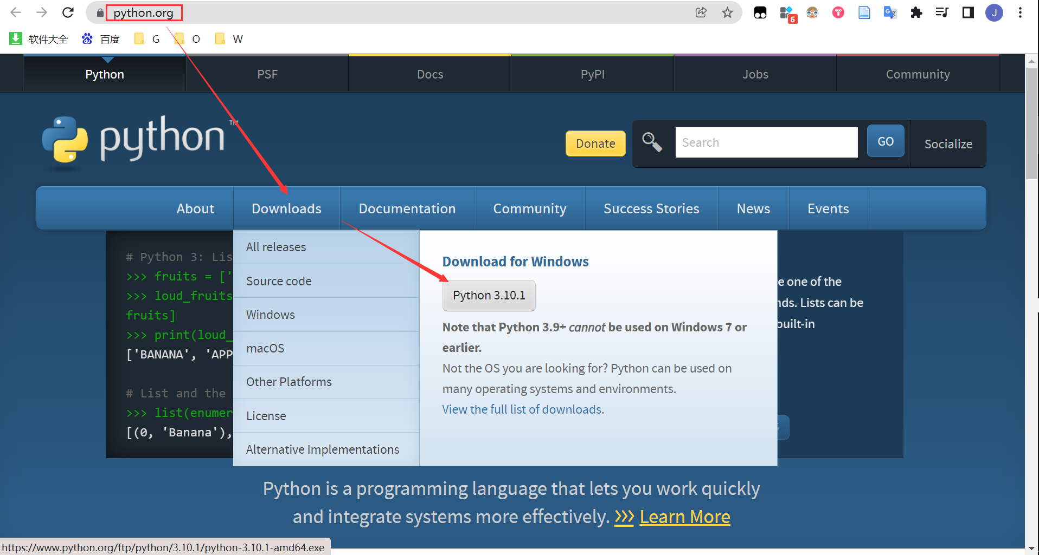Screen dimensions: 1039x555
Task: Open the G bookmark folder
Action: click(x=147, y=39)
